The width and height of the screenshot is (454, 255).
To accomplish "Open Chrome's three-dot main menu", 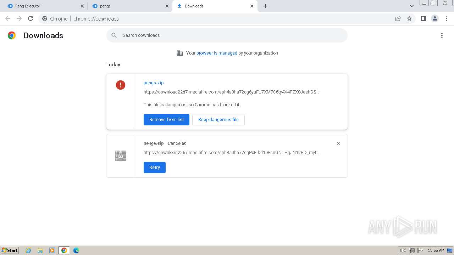I will [x=446, y=18].
